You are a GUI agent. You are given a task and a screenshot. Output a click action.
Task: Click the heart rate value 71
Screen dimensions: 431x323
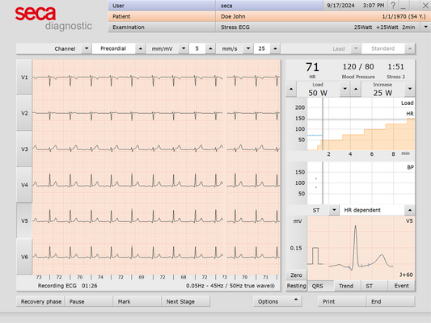[312, 67]
